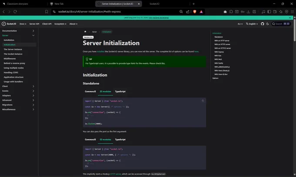Click the Search box in the navbar
Screen dimensions: 296x177
(281, 24)
